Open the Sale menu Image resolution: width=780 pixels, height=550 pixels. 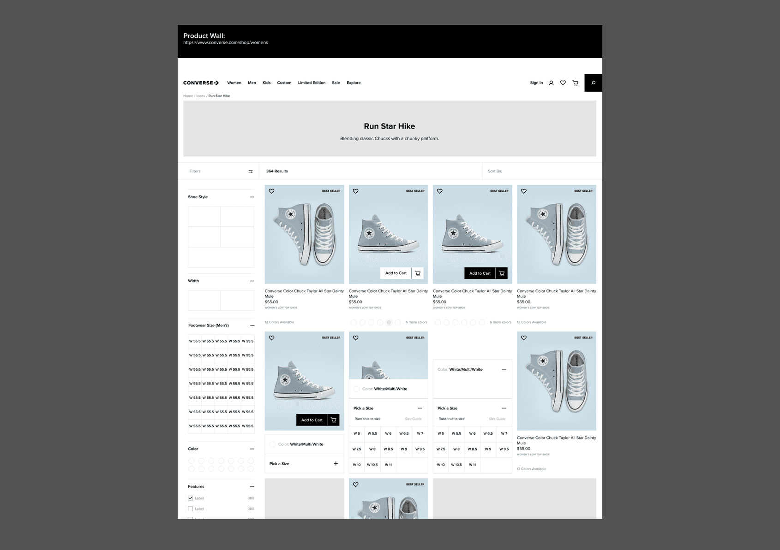[x=336, y=83]
